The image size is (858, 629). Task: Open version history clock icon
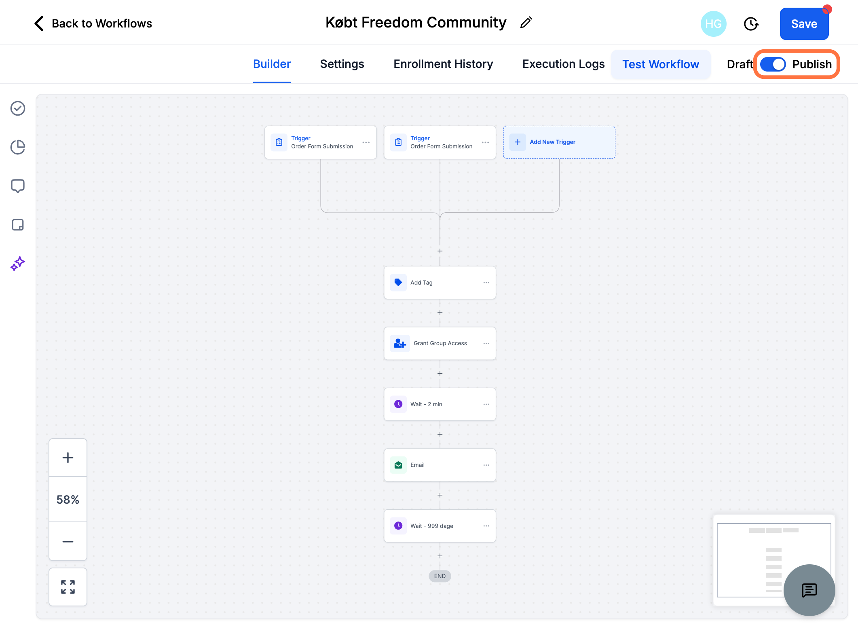click(751, 24)
